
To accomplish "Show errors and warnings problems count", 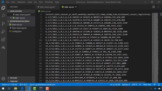I will (24, 85).
